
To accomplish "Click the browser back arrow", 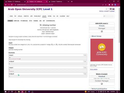I will coord(6,5).
